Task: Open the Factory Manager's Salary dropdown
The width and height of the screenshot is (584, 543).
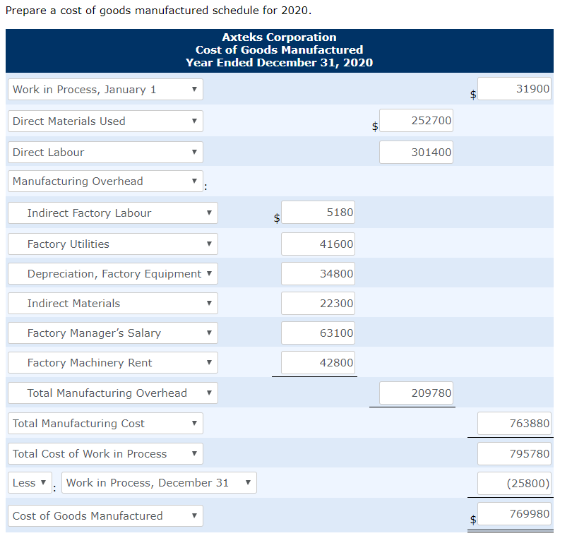Action: pyautogui.click(x=112, y=333)
